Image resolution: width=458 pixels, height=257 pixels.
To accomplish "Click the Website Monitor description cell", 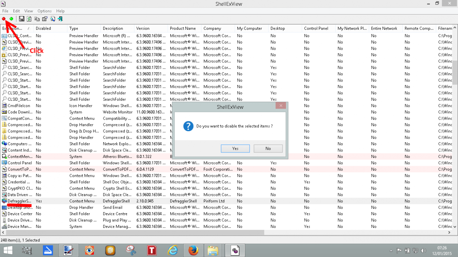I will point(117,112).
